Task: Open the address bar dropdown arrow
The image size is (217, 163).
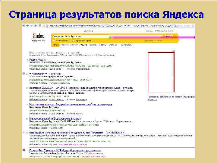Action: point(172,26)
